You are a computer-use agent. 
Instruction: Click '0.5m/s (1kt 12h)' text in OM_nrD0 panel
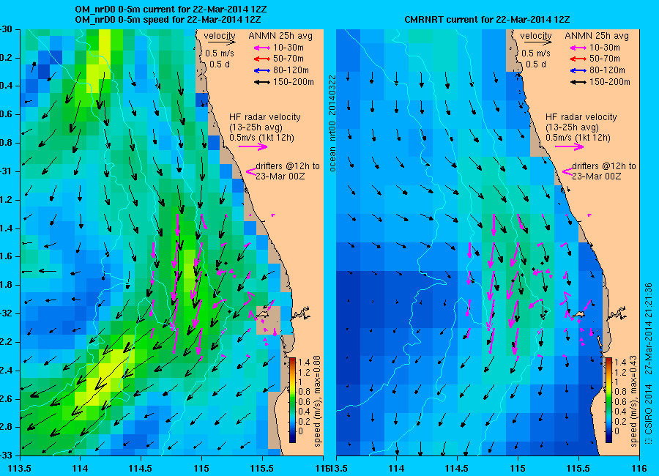[x=262, y=138]
